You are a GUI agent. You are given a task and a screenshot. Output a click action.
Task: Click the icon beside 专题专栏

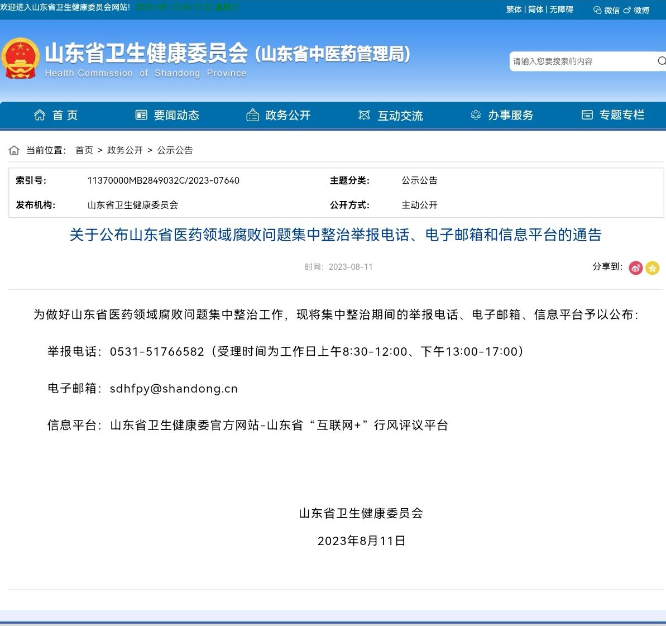[587, 114]
